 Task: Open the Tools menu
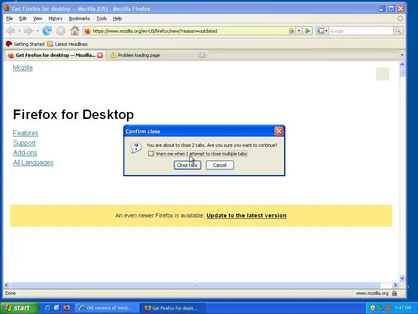coord(102,18)
